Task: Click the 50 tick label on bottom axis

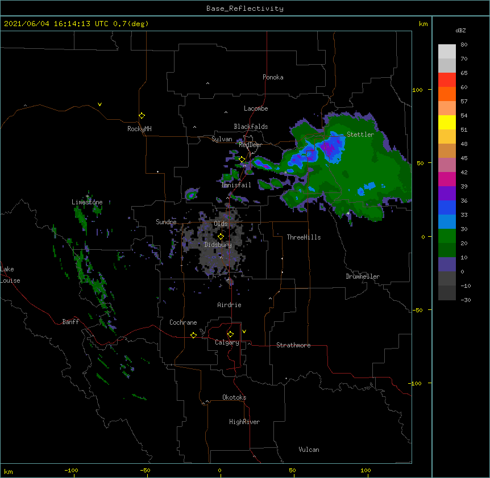Action: 292,470
